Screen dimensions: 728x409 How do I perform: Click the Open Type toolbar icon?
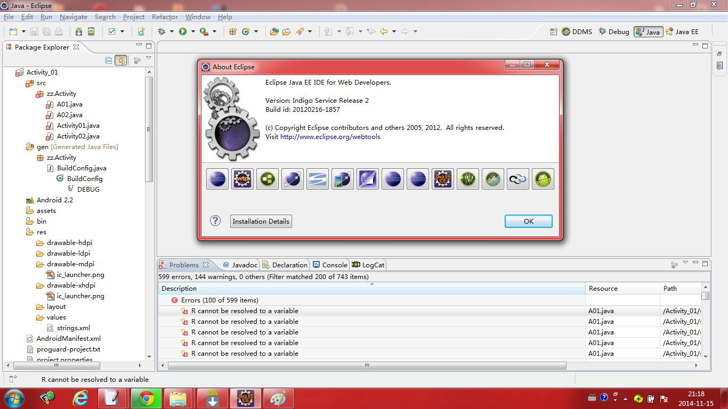(274, 31)
